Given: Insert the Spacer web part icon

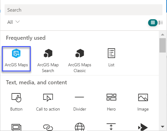Looking at the screenshot, I should [111, 127].
